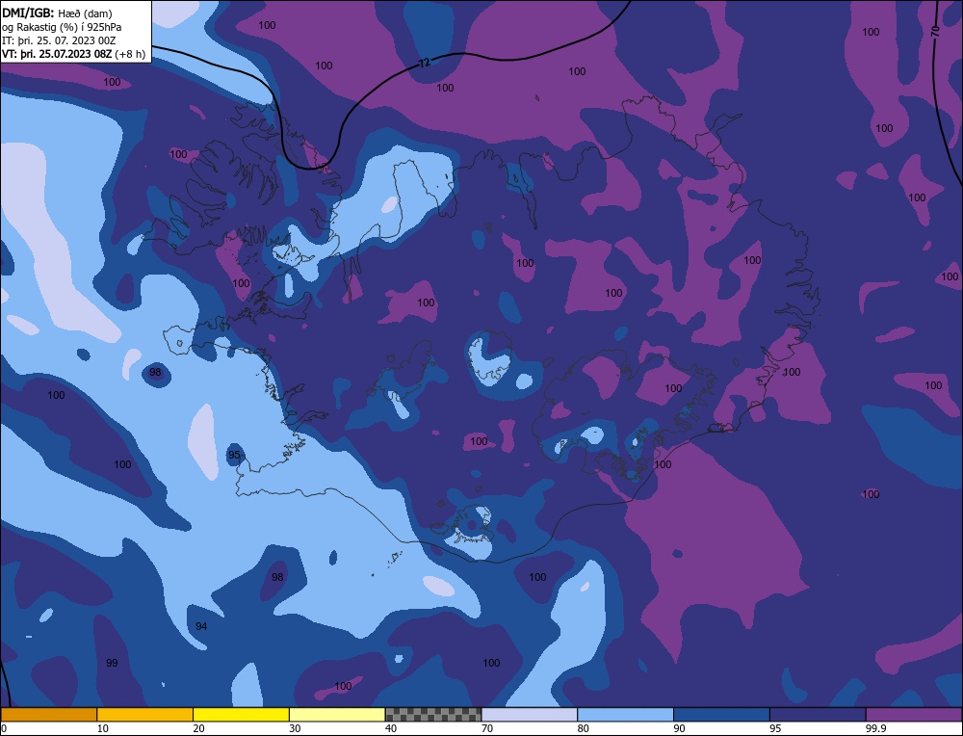Click the orange 10–20 legend swatch
Screen dimensions: 963x736
(x=145, y=715)
